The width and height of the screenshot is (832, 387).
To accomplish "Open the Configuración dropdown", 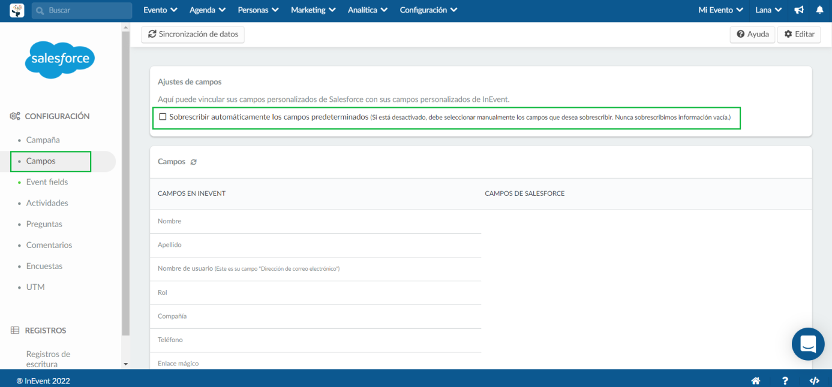I will 428,10.
